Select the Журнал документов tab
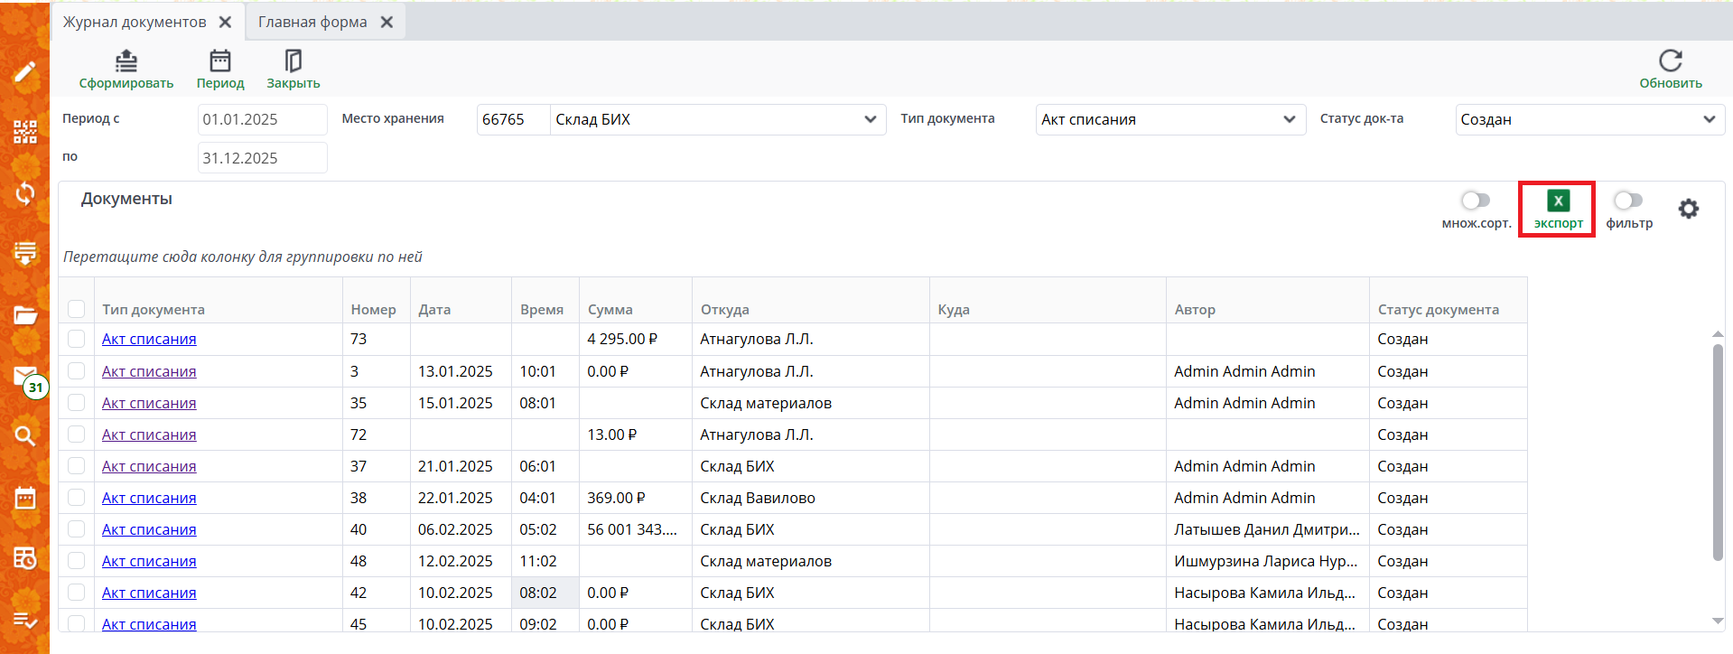The width and height of the screenshot is (1733, 654). [135, 22]
